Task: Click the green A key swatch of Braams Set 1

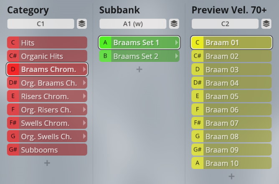Action: tap(105, 43)
